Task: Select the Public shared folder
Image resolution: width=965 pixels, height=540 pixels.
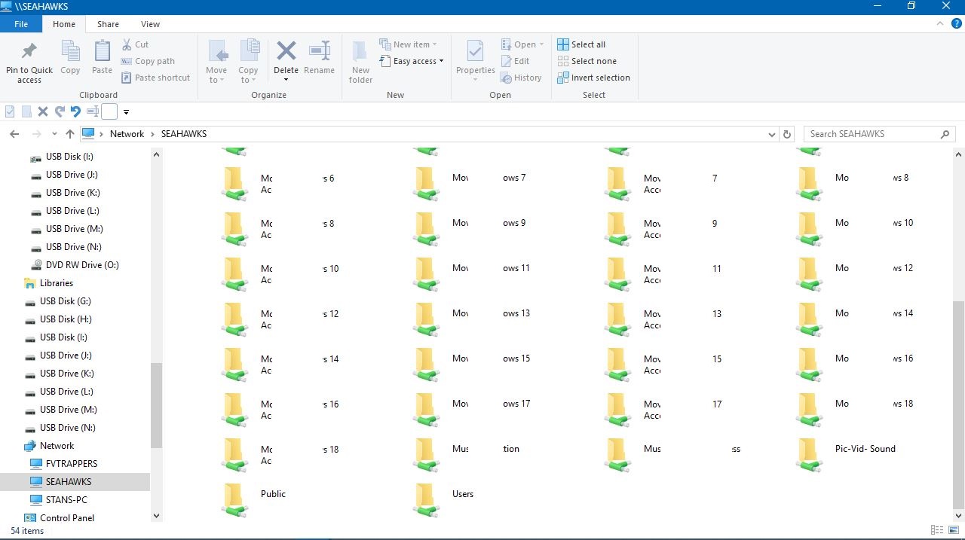Action: 255,499
